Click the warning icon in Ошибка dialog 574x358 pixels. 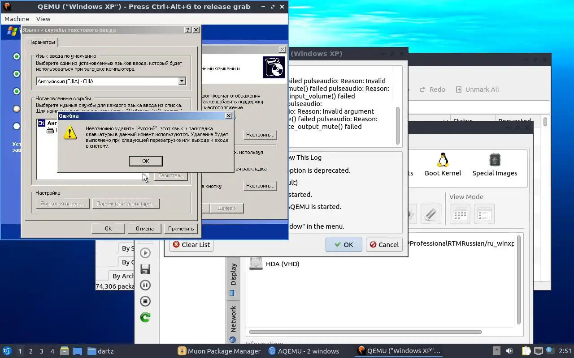tap(70, 132)
